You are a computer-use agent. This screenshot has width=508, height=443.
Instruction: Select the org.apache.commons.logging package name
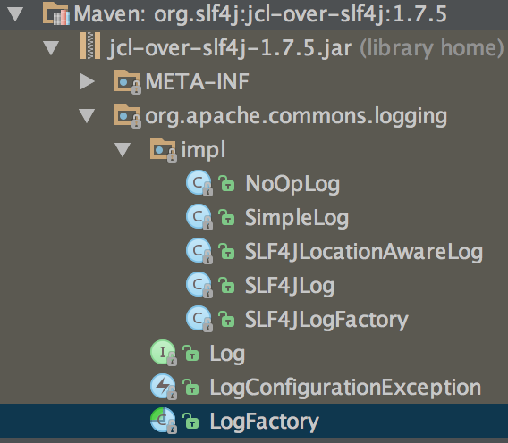click(296, 116)
